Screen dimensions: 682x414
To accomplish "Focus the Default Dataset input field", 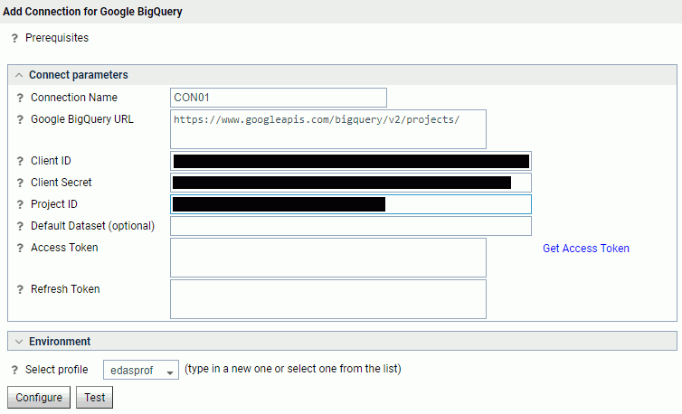I will (351, 226).
